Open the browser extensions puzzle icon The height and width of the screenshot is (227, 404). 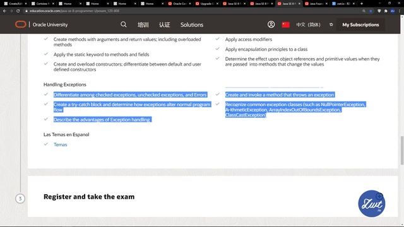[x=386, y=11]
